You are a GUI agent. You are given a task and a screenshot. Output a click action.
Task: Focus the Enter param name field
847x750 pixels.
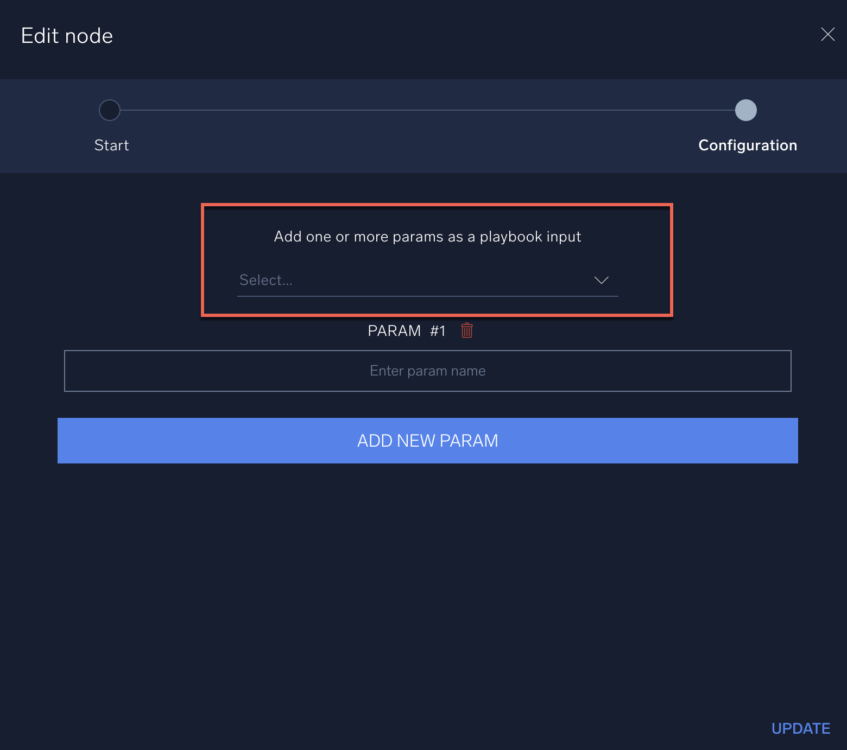427,371
